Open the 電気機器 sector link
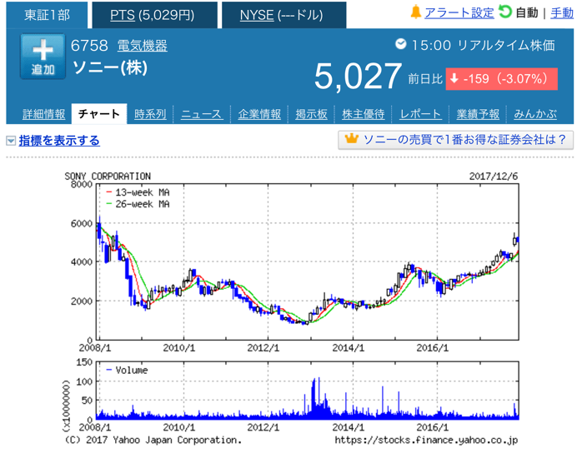Screen dimensions: 582x453 (x=142, y=46)
